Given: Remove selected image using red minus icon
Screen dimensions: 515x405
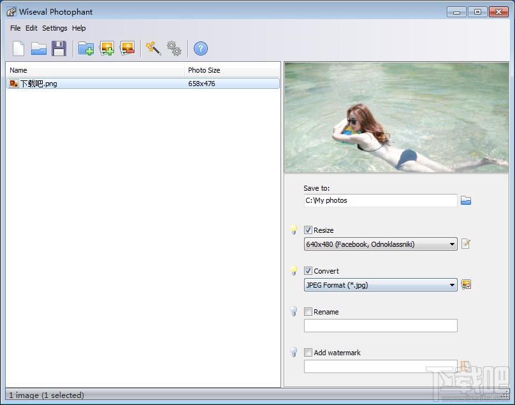Looking at the screenshot, I should pyautogui.click(x=127, y=48).
